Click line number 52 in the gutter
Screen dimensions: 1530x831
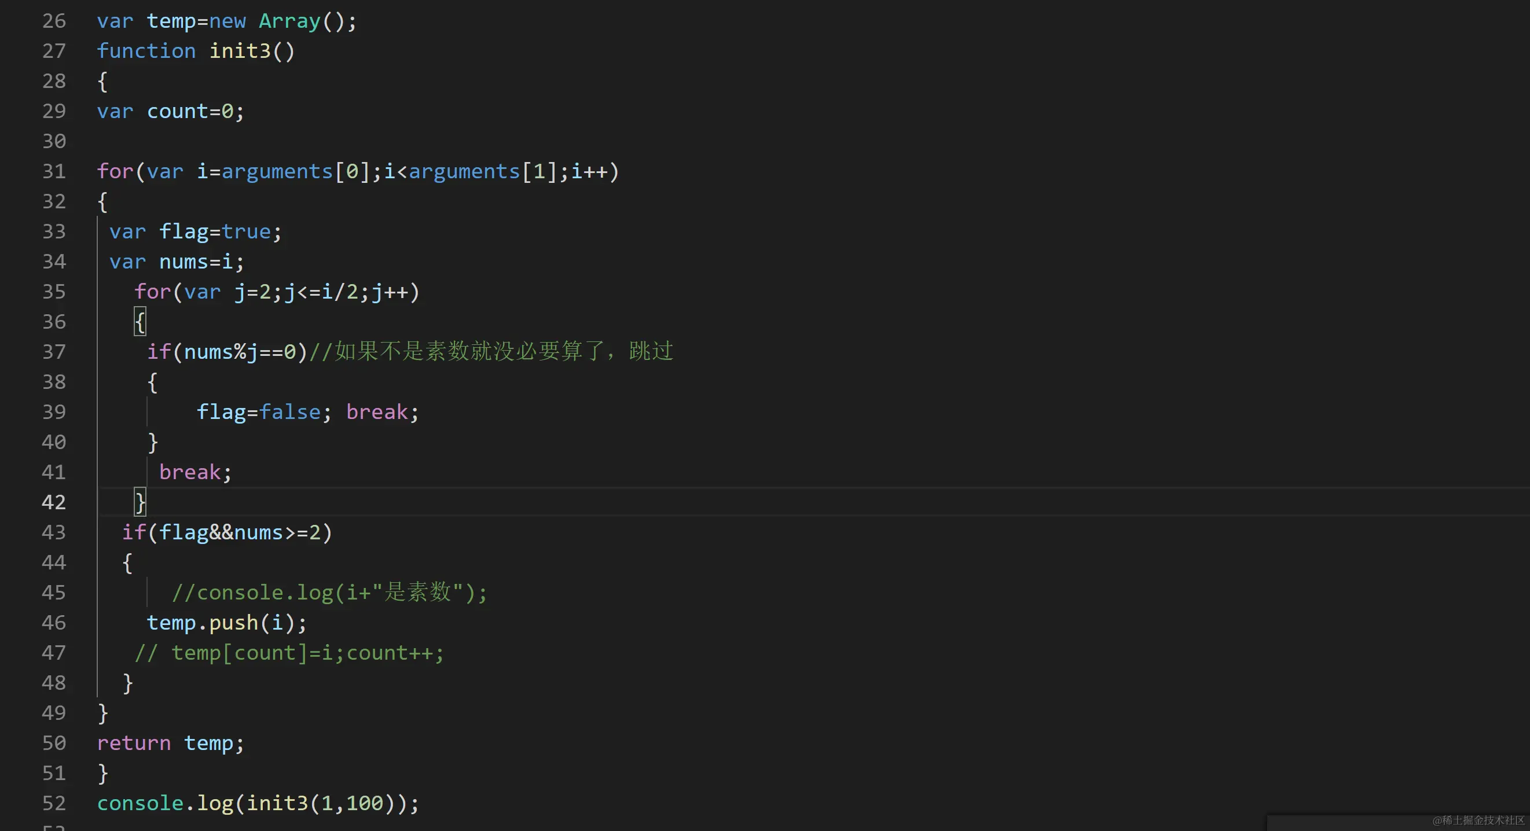53,803
